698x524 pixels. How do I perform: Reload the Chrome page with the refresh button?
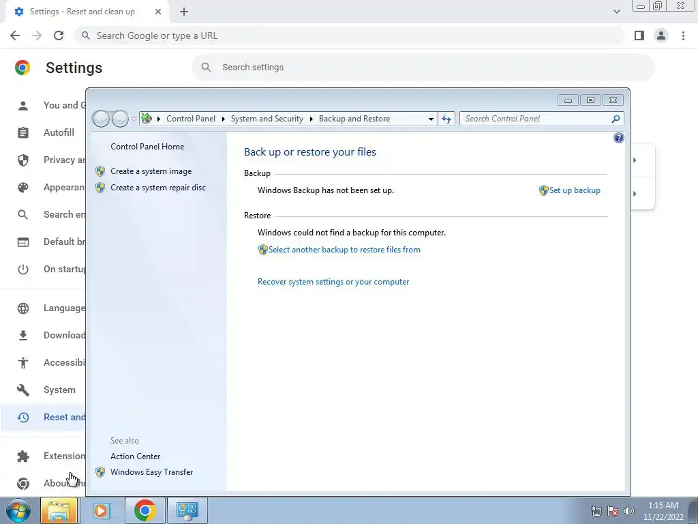[59, 35]
